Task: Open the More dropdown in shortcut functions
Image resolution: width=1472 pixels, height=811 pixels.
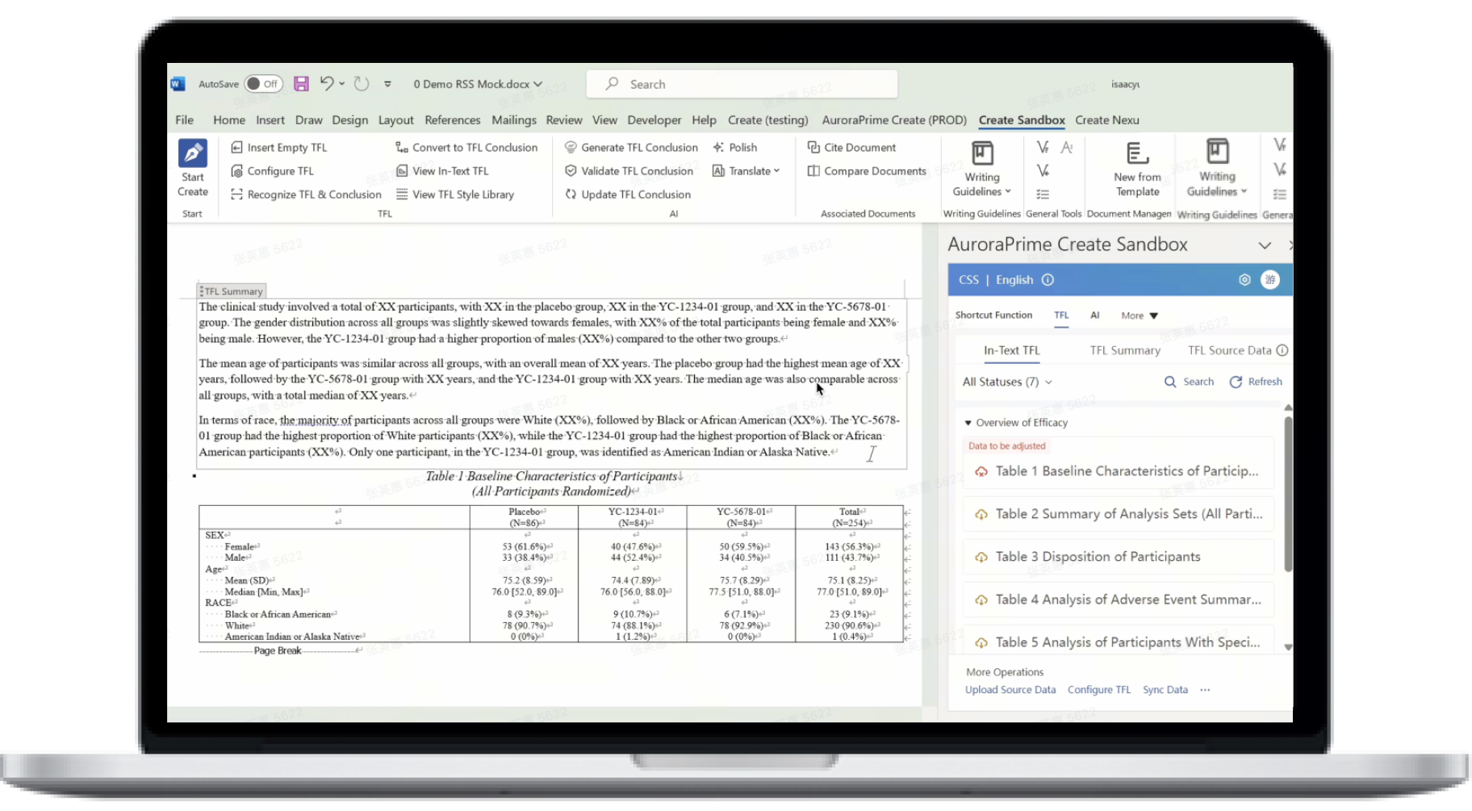Action: (x=1140, y=316)
